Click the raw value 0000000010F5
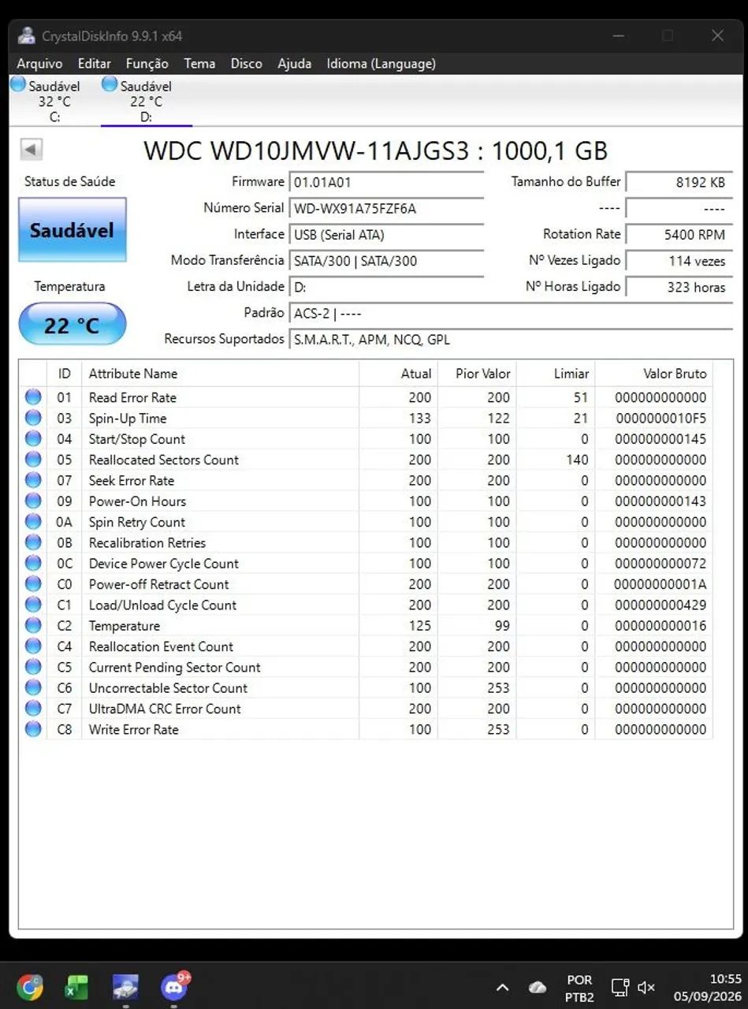This screenshot has width=748, height=1009. (661, 418)
